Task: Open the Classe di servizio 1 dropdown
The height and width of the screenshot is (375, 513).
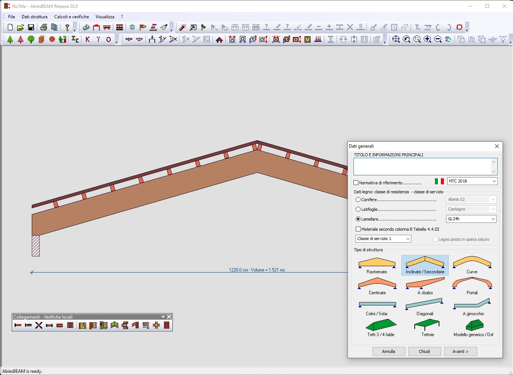Action: (383, 239)
